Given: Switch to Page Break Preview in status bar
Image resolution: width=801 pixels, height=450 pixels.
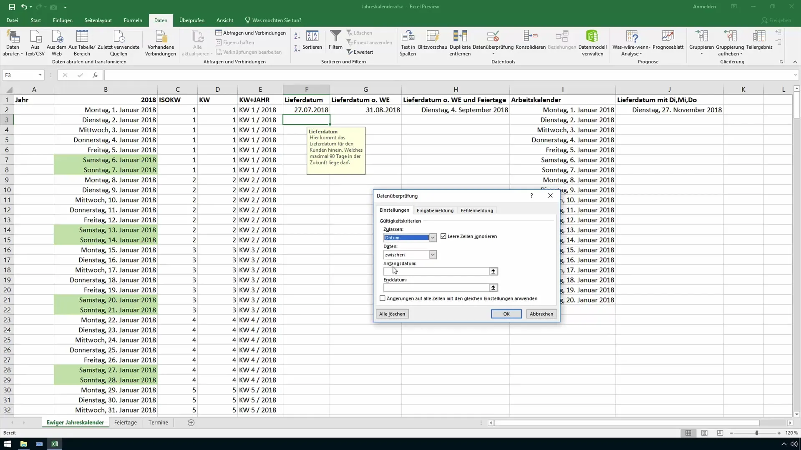Looking at the screenshot, I should pos(720,433).
